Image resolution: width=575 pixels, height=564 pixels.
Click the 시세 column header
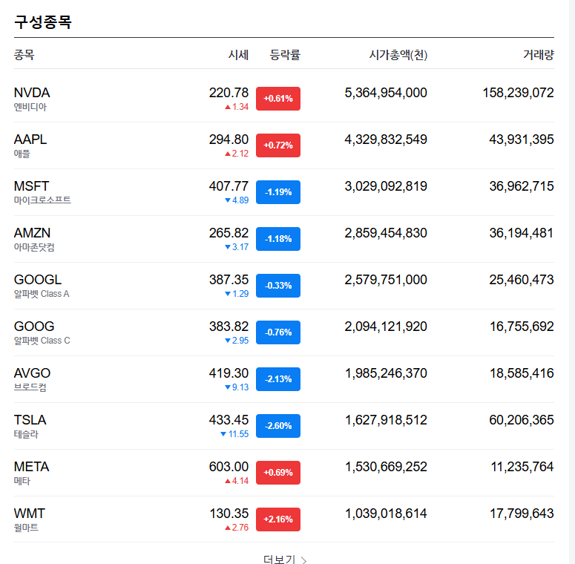pyautogui.click(x=238, y=55)
